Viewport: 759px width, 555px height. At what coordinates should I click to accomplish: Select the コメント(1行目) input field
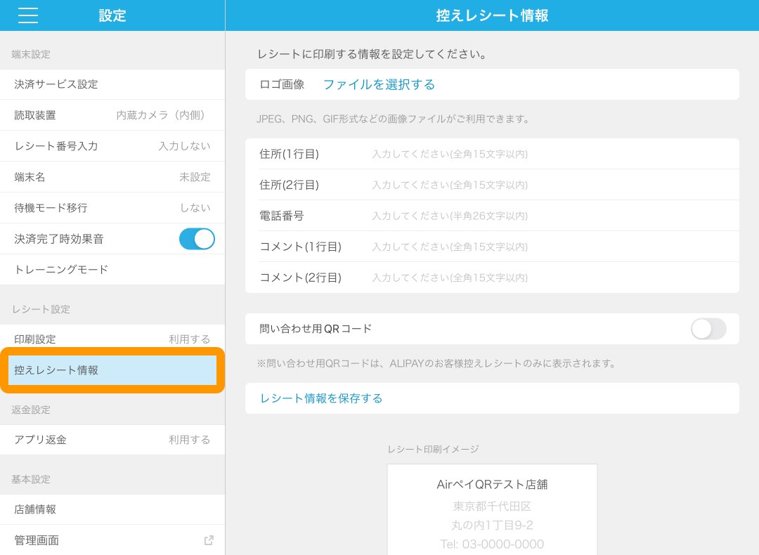click(x=548, y=247)
